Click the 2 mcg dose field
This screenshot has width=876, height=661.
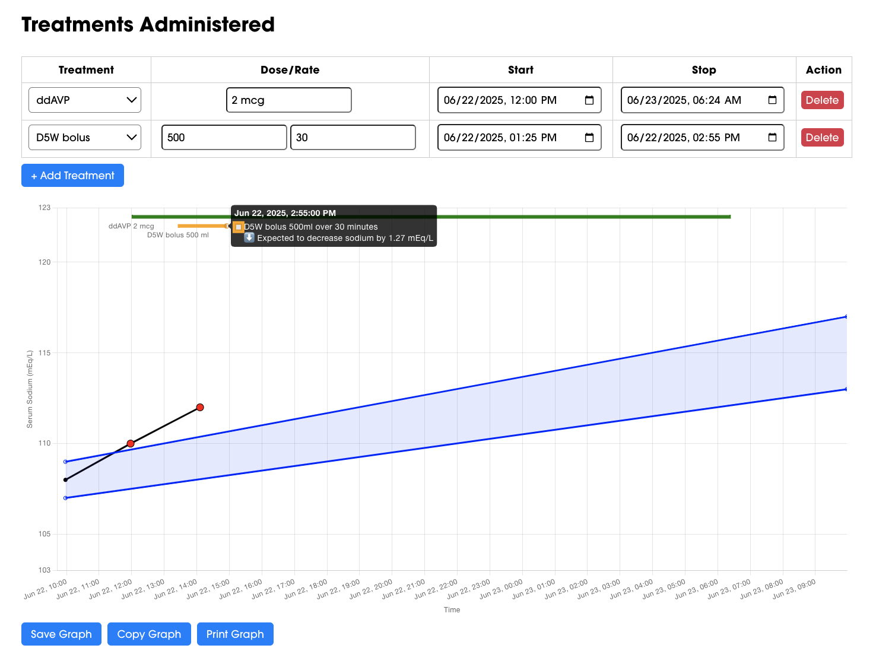[289, 100]
